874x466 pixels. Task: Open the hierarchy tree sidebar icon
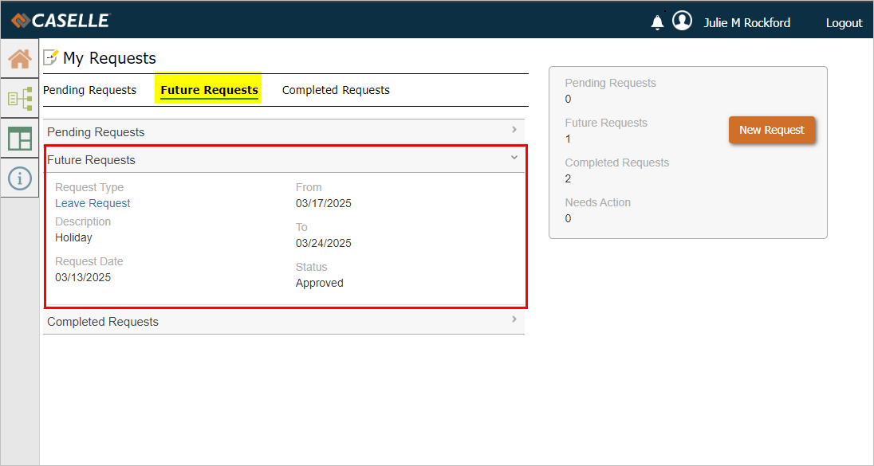tap(19, 99)
